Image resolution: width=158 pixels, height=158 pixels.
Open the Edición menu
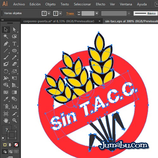point(35,4)
